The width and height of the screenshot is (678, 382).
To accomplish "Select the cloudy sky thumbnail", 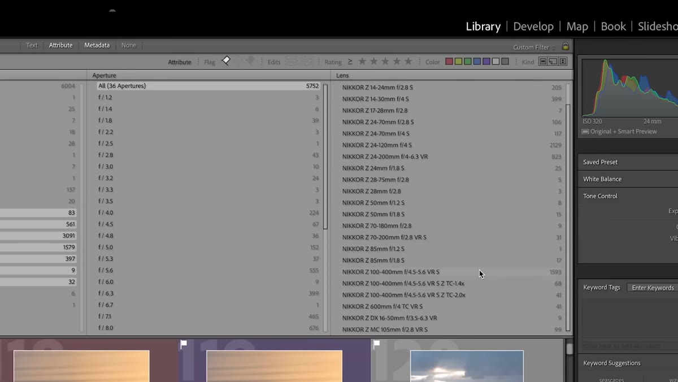I will point(467,366).
